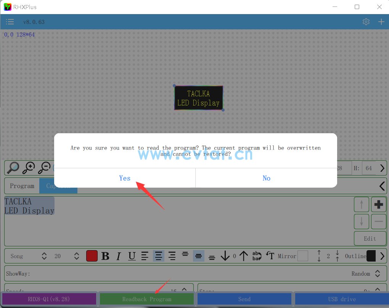The height and width of the screenshot is (308, 389).
Task: Add an item with the bold plus icon
Action: click(x=378, y=204)
